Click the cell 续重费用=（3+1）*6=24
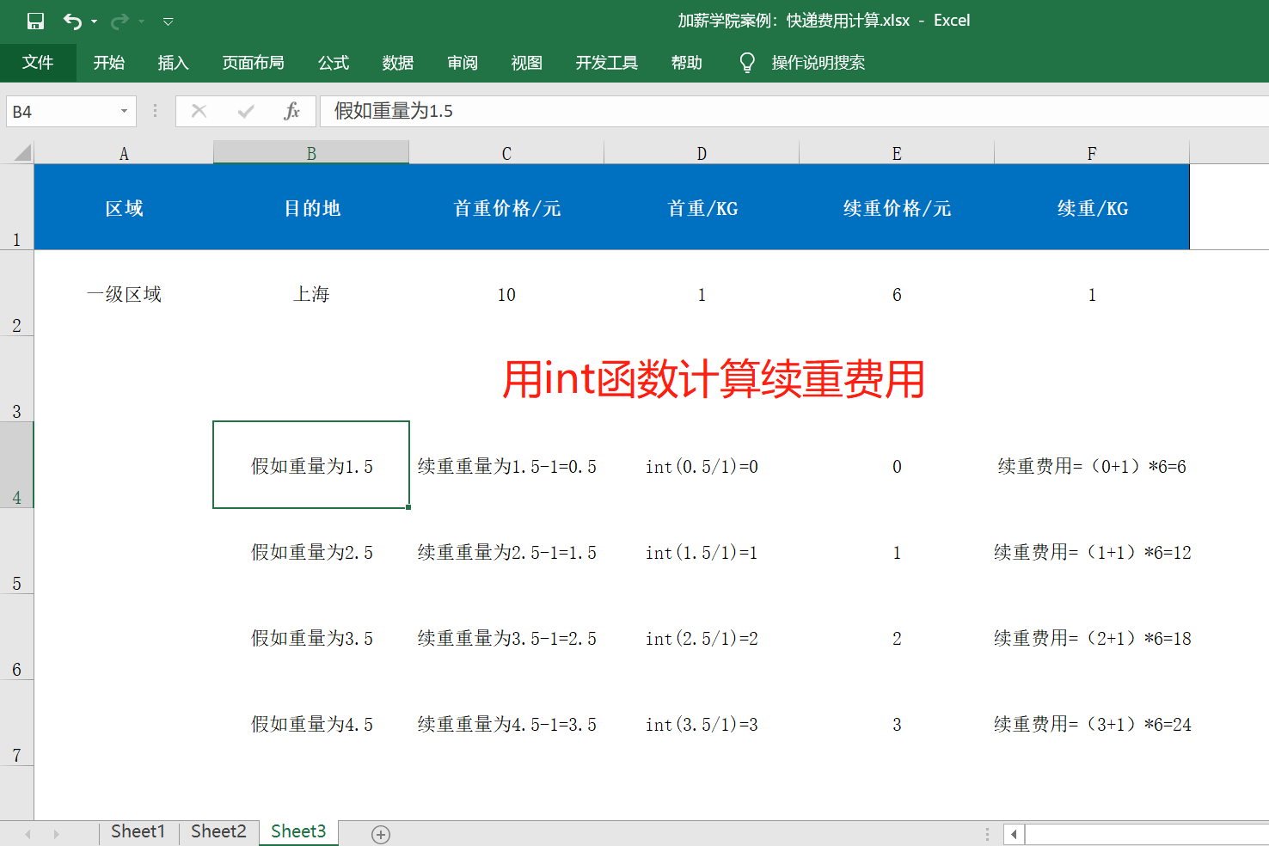Screen dimensions: 1269x846 click(x=1092, y=723)
